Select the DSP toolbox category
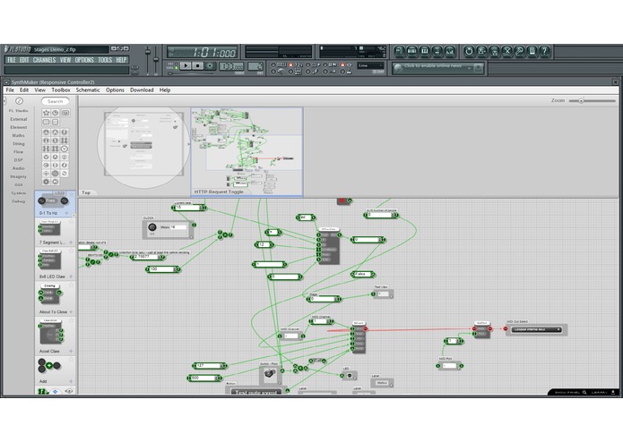 point(18,160)
